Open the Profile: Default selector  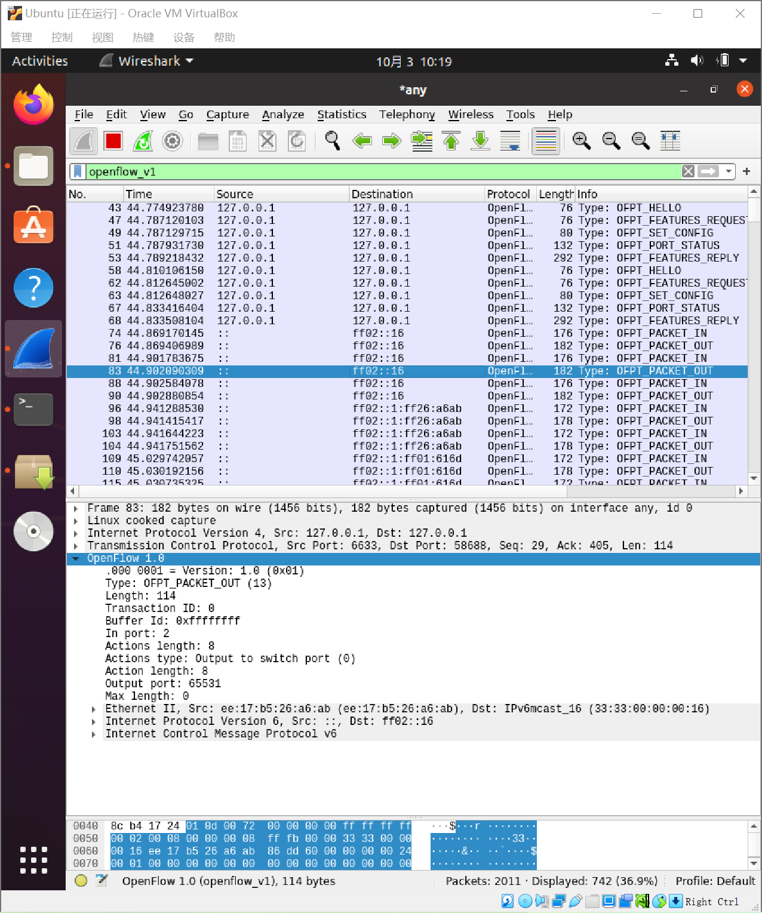click(715, 881)
